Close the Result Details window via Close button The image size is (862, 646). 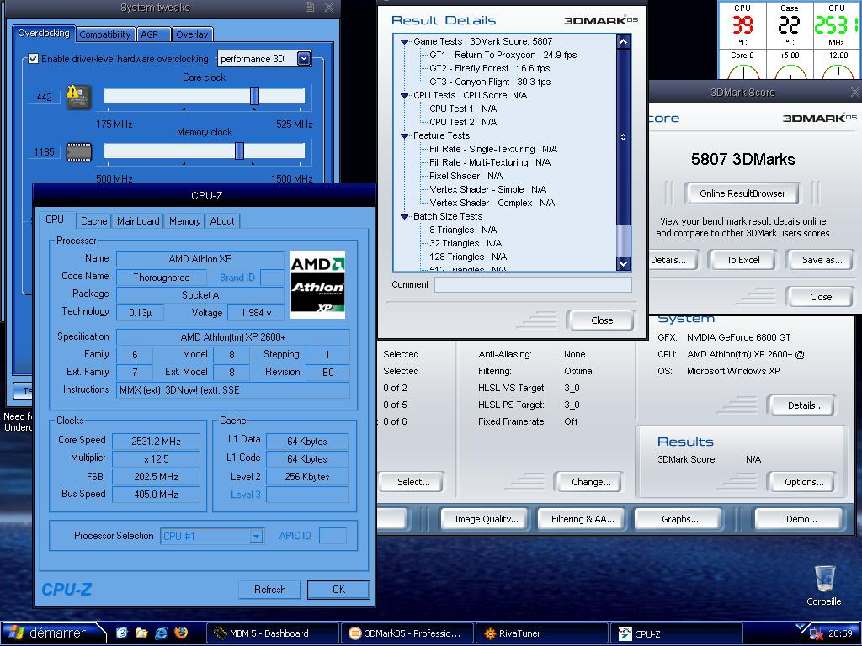point(601,320)
